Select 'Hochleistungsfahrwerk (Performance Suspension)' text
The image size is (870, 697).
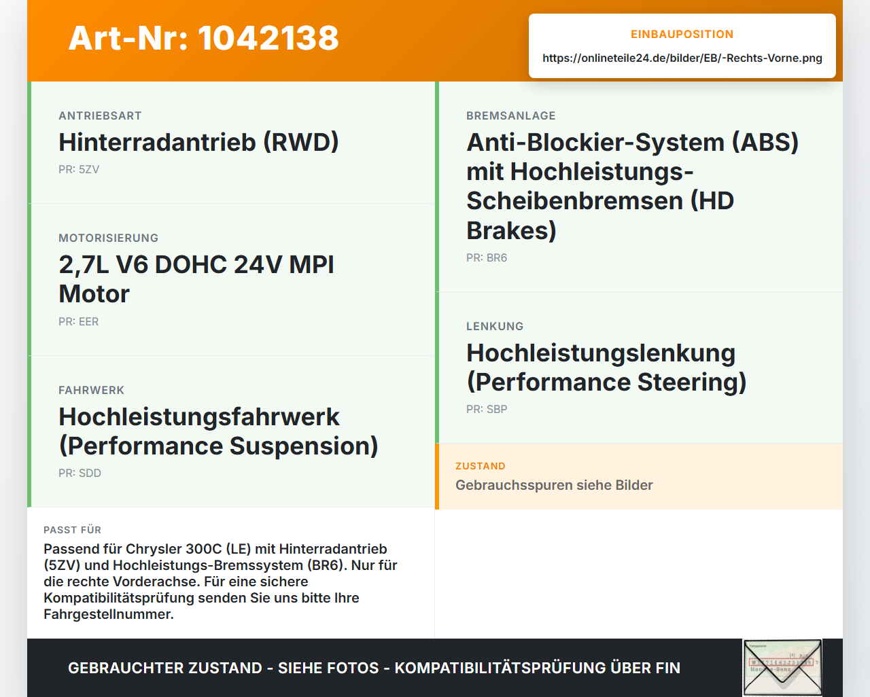point(218,431)
